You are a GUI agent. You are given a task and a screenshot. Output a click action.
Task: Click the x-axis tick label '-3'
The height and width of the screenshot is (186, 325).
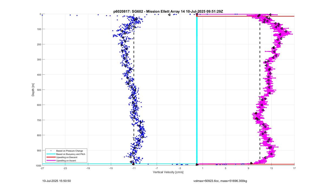pyautogui.click(x=180, y=168)
